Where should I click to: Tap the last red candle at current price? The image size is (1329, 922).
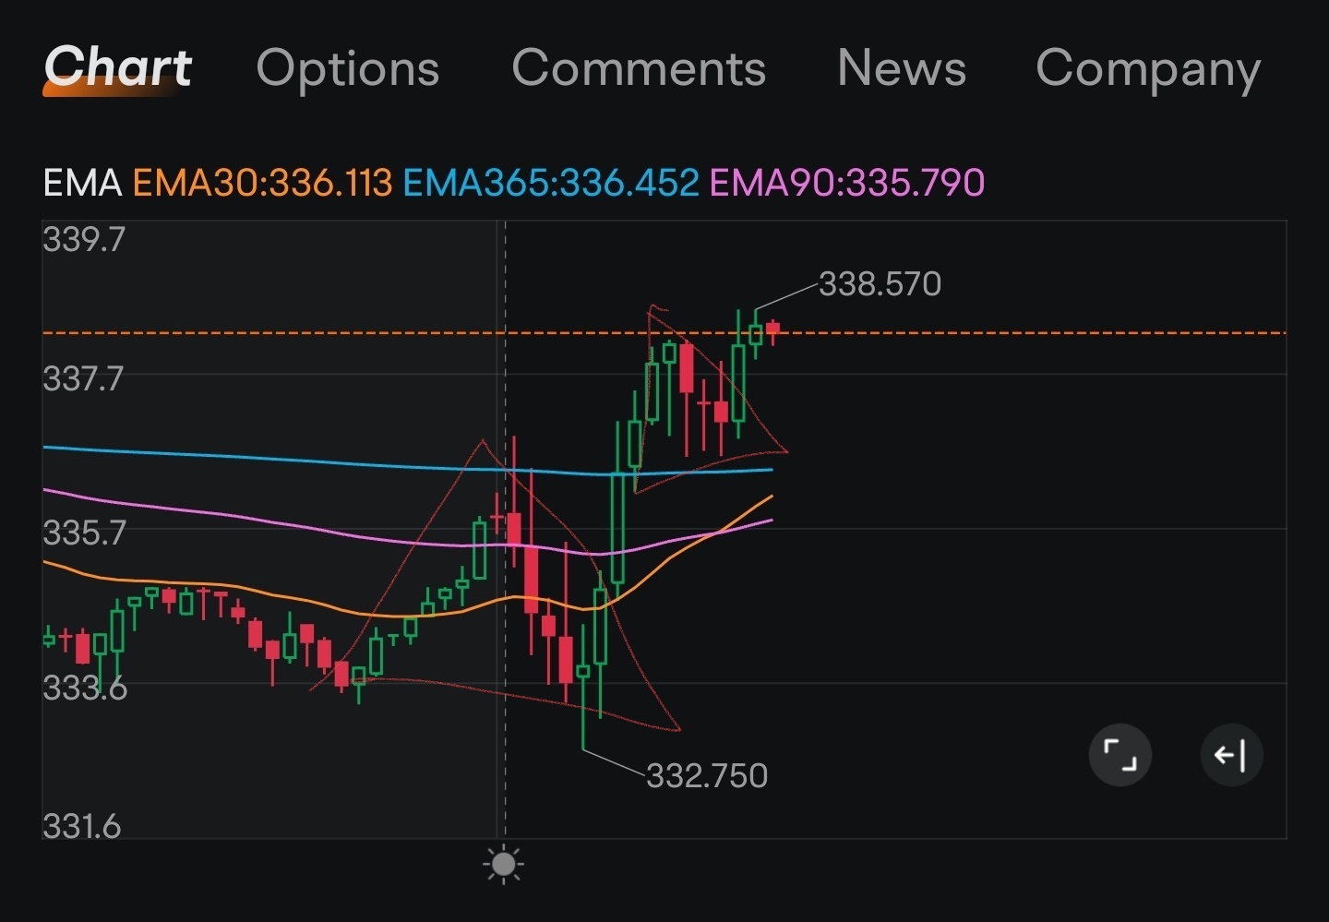click(x=772, y=330)
